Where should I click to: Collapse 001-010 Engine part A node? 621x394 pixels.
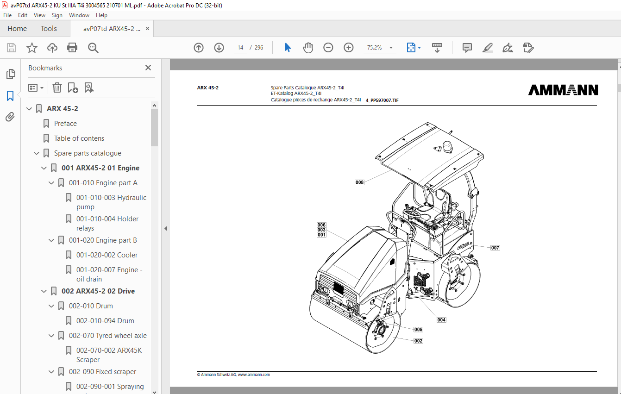point(51,183)
